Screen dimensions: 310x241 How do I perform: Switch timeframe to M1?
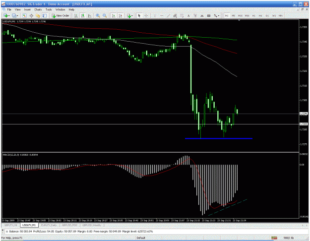[x=227, y=15]
